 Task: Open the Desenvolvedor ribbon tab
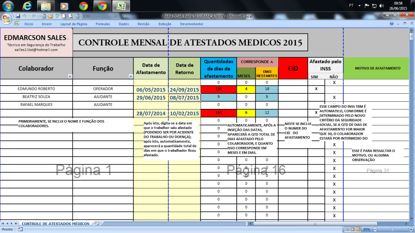click(x=192, y=24)
